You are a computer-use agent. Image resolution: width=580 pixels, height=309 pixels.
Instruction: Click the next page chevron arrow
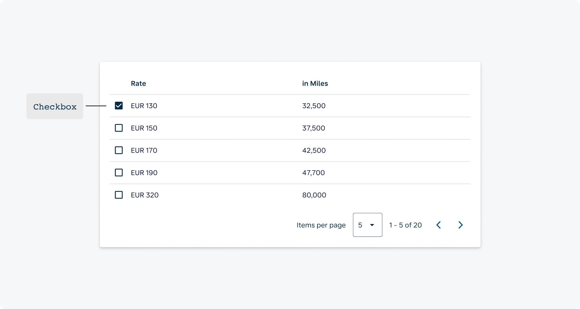(460, 225)
